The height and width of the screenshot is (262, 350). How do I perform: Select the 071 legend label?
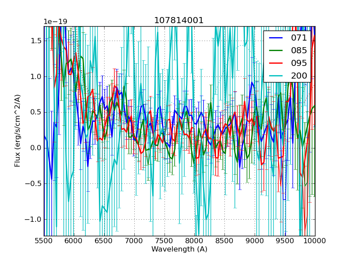[299, 38]
